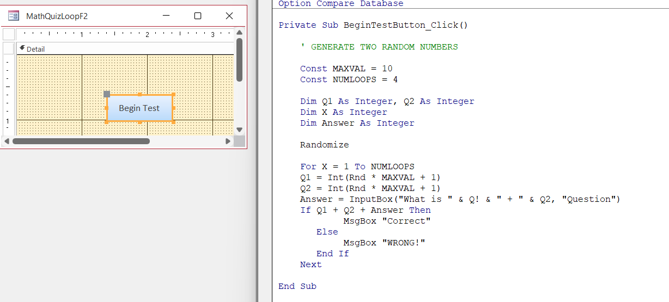Click the horizontal scrollbar left arrow
669x302 pixels.
coord(7,141)
